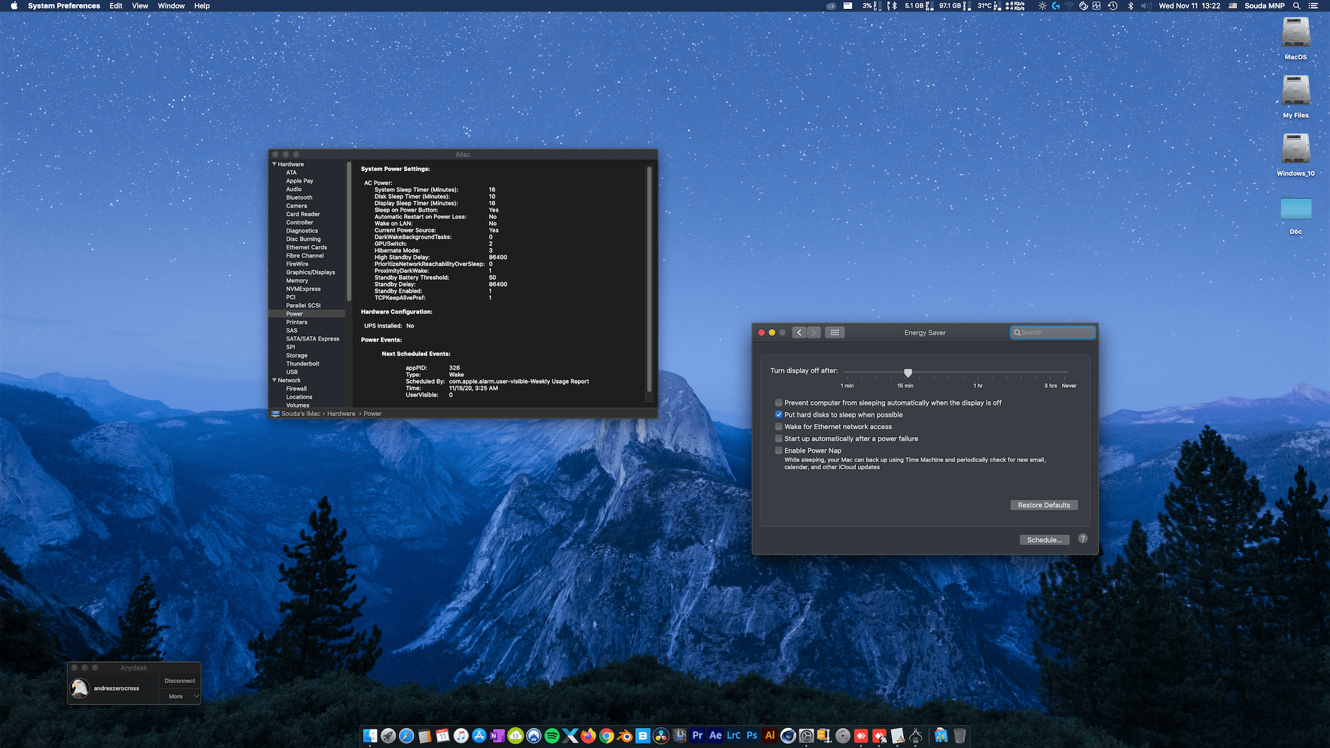
Task: Open the Energy Saver help button
Action: point(1083,539)
